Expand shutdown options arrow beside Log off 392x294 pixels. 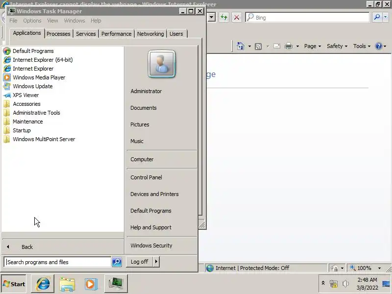point(156,262)
